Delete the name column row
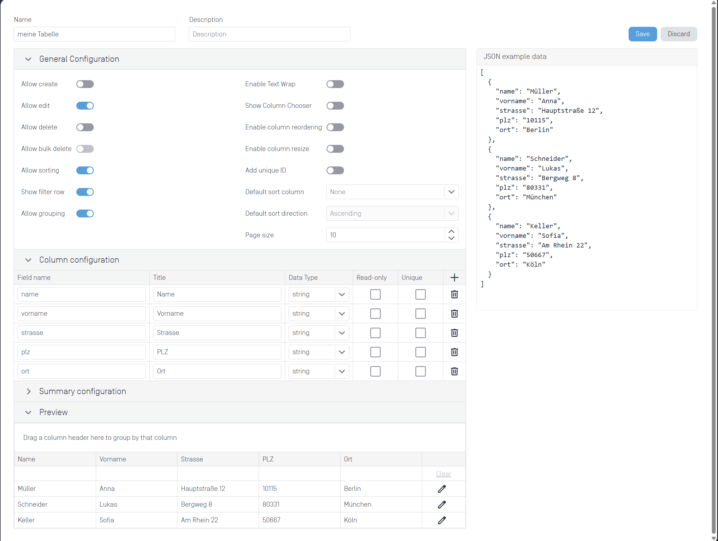 pos(454,294)
